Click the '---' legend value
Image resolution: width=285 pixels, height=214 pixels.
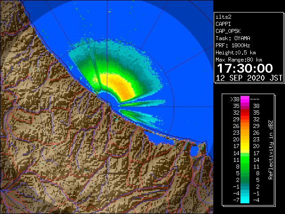(x=255, y=99)
